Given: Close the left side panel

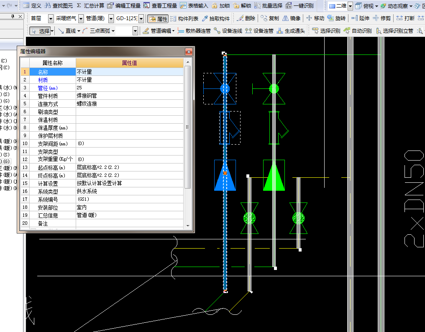Looking at the screenshot, I should pos(20,17).
